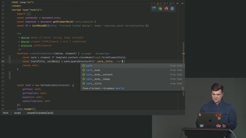Click 'list.render();' line

click(x=27, y=109)
